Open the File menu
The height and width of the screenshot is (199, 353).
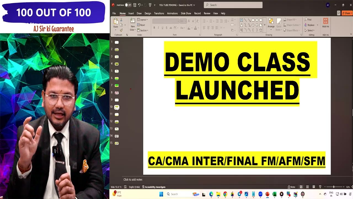coord(114,13)
